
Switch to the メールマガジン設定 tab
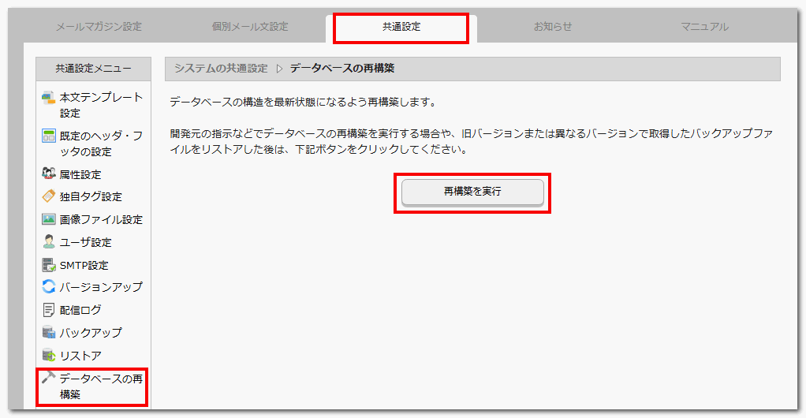tap(99, 27)
